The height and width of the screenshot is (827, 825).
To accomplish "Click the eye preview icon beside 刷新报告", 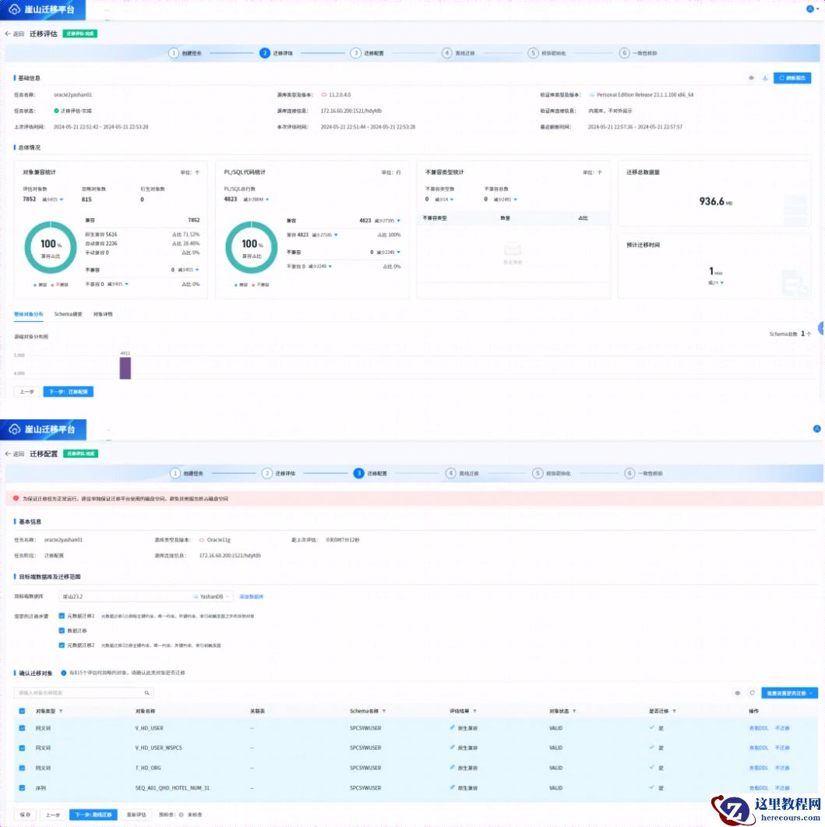I will tap(751, 78).
